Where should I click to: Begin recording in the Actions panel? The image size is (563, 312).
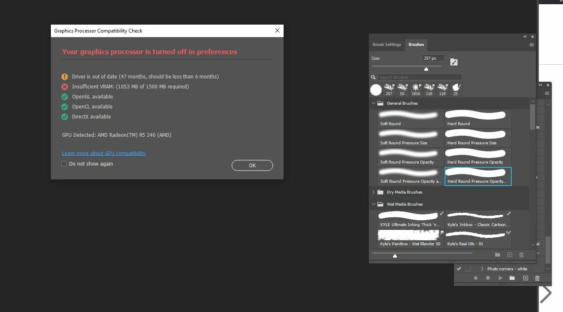coord(488,278)
